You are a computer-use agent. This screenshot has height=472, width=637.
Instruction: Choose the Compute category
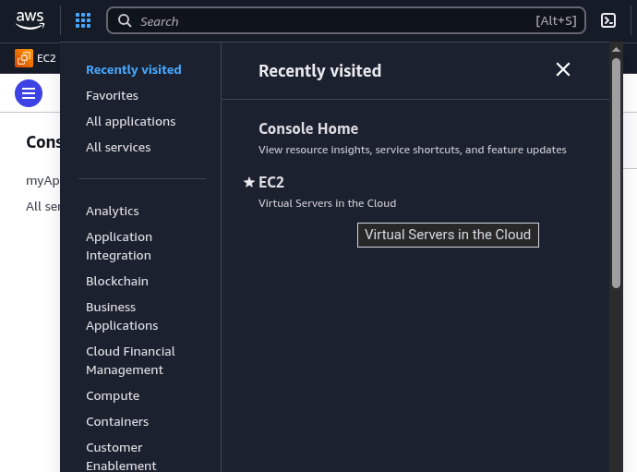pyautogui.click(x=113, y=395)
